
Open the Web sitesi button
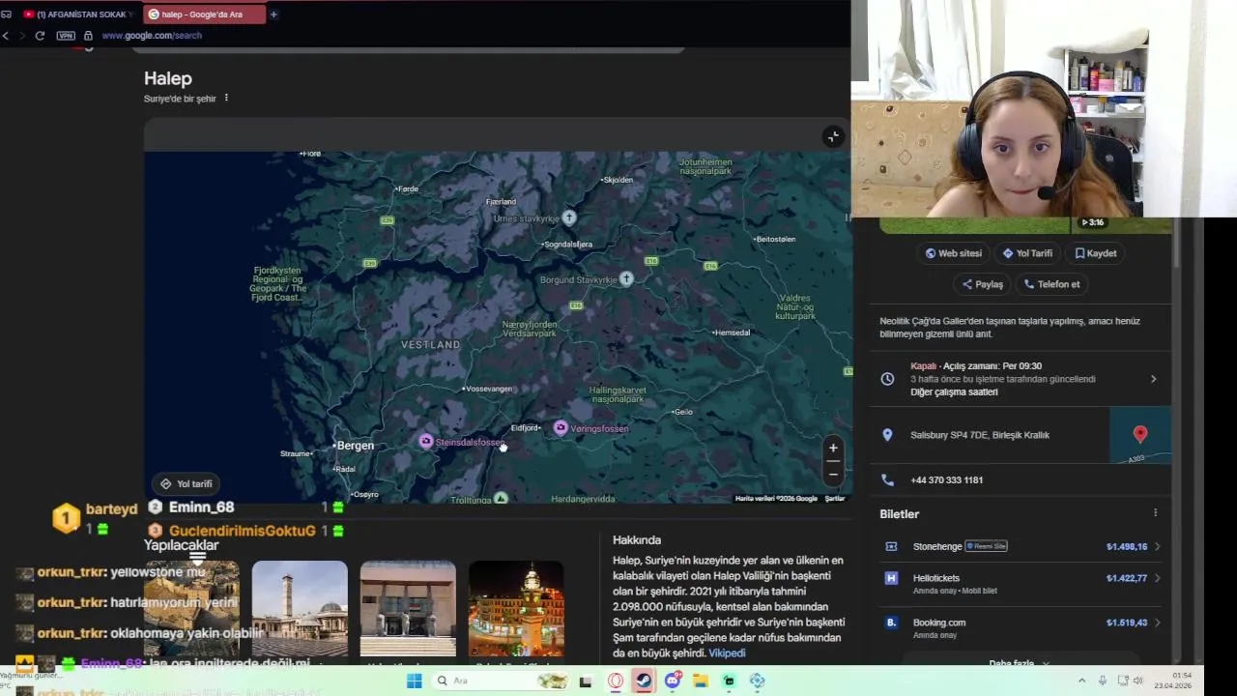[954, 253]
